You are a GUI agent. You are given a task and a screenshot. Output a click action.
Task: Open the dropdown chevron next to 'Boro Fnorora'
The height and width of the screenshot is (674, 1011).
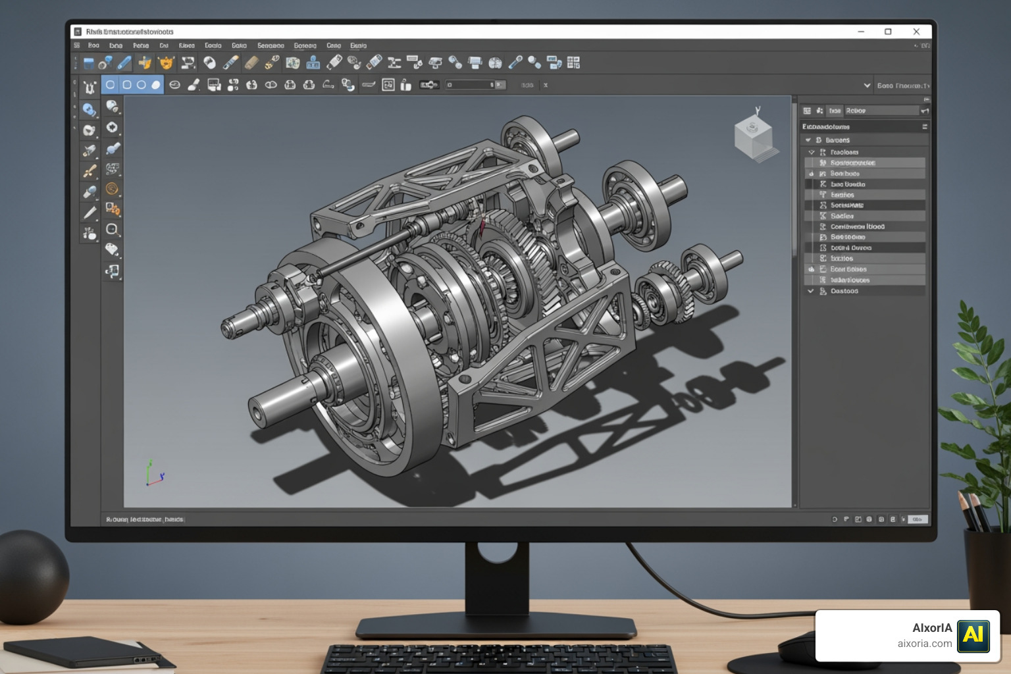point(867,86)
